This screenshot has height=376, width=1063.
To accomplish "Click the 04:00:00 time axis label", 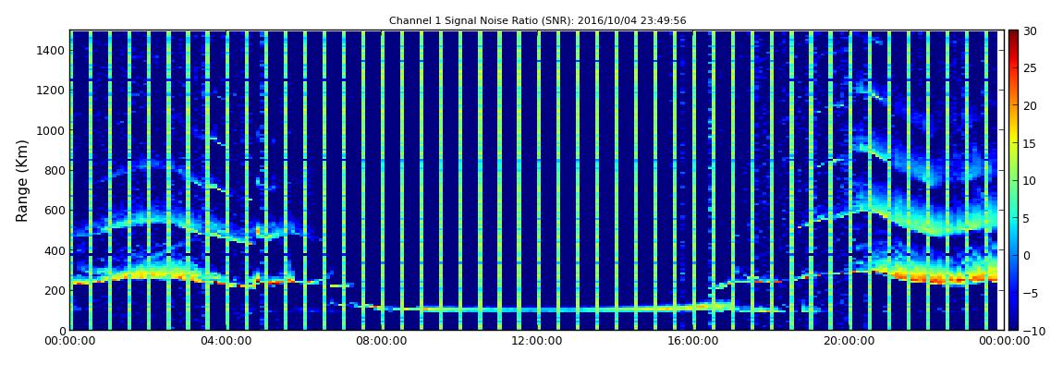I will point(226,341).
